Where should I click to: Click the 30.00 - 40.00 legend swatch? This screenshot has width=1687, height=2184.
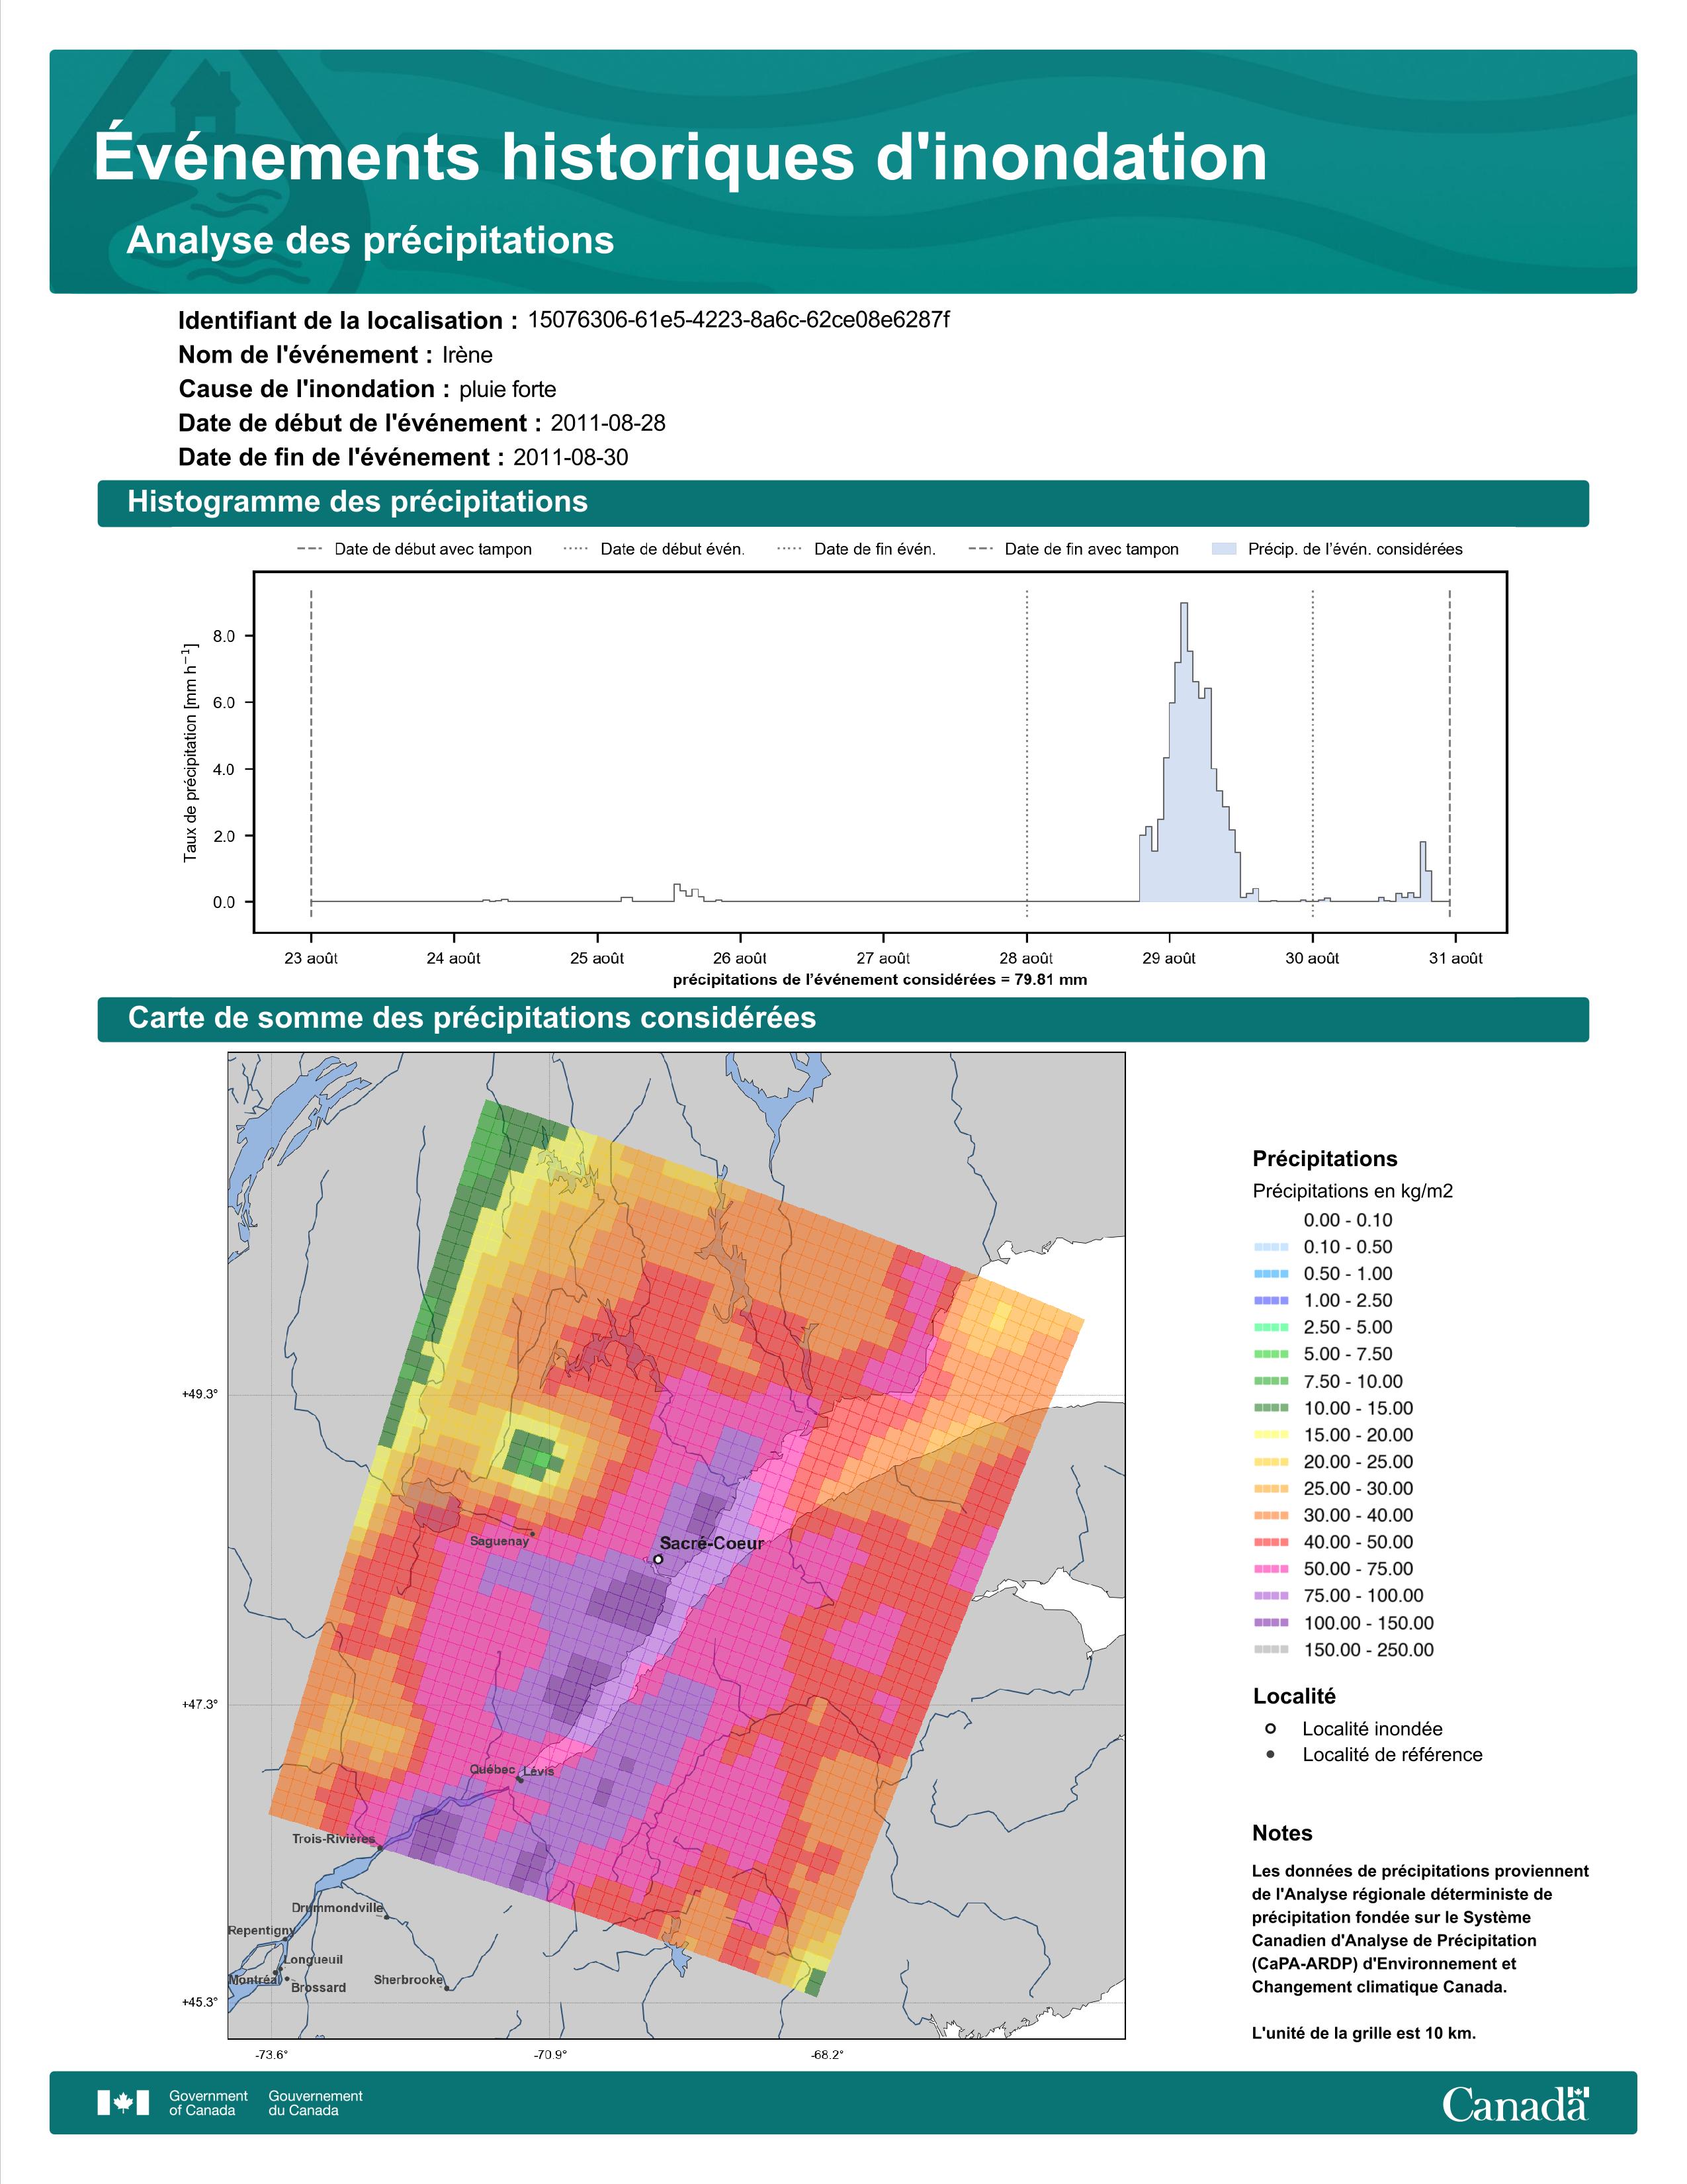pyautogui.click(x=1270, y=1516)
